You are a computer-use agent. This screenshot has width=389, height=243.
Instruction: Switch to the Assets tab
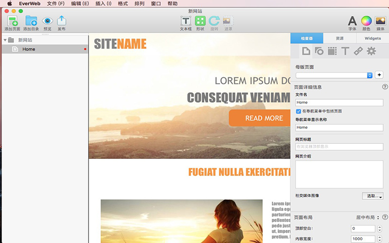pyautogui.click(x=339, y=38)
